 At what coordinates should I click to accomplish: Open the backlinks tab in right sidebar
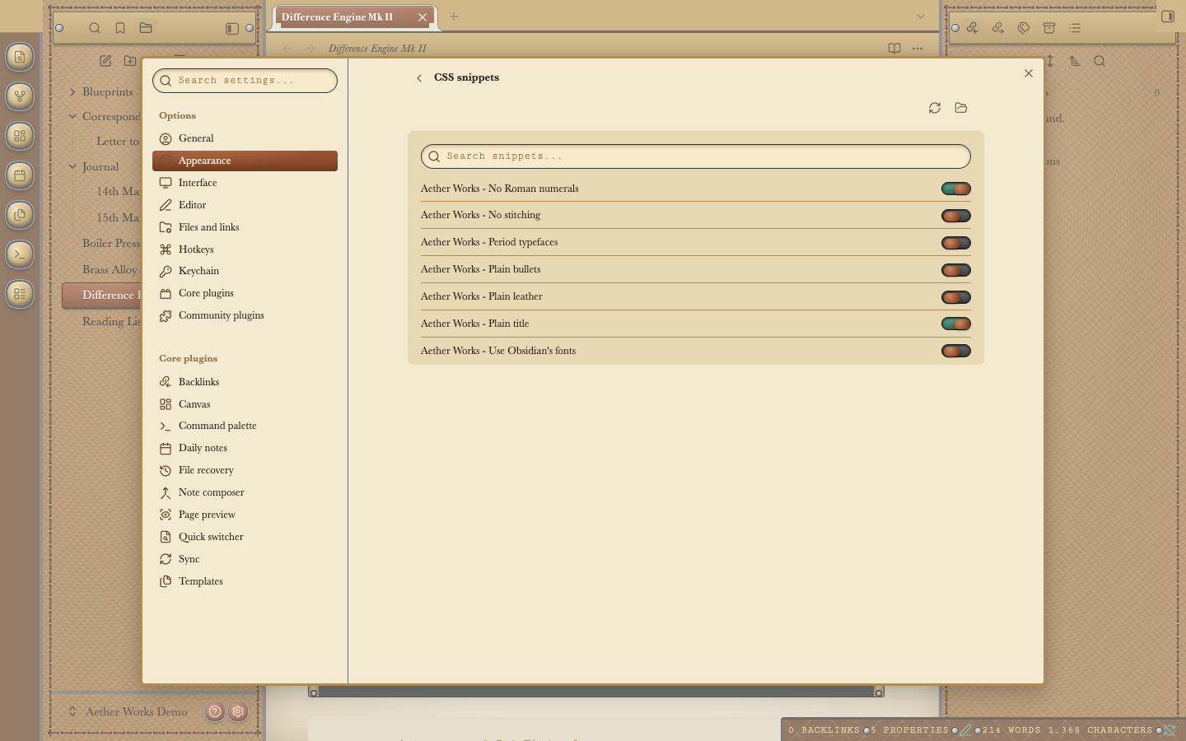pos(973,28)
